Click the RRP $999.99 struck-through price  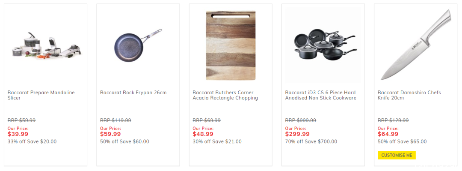(301, 120)
